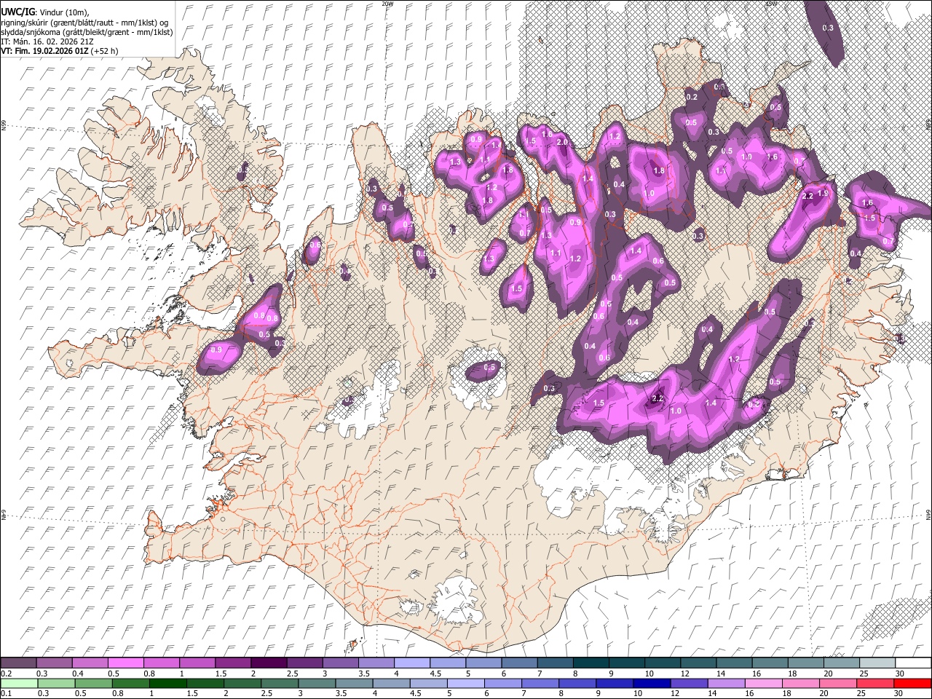Pick the snow scale 0.3–0.4 swatch

pos(54,663)
